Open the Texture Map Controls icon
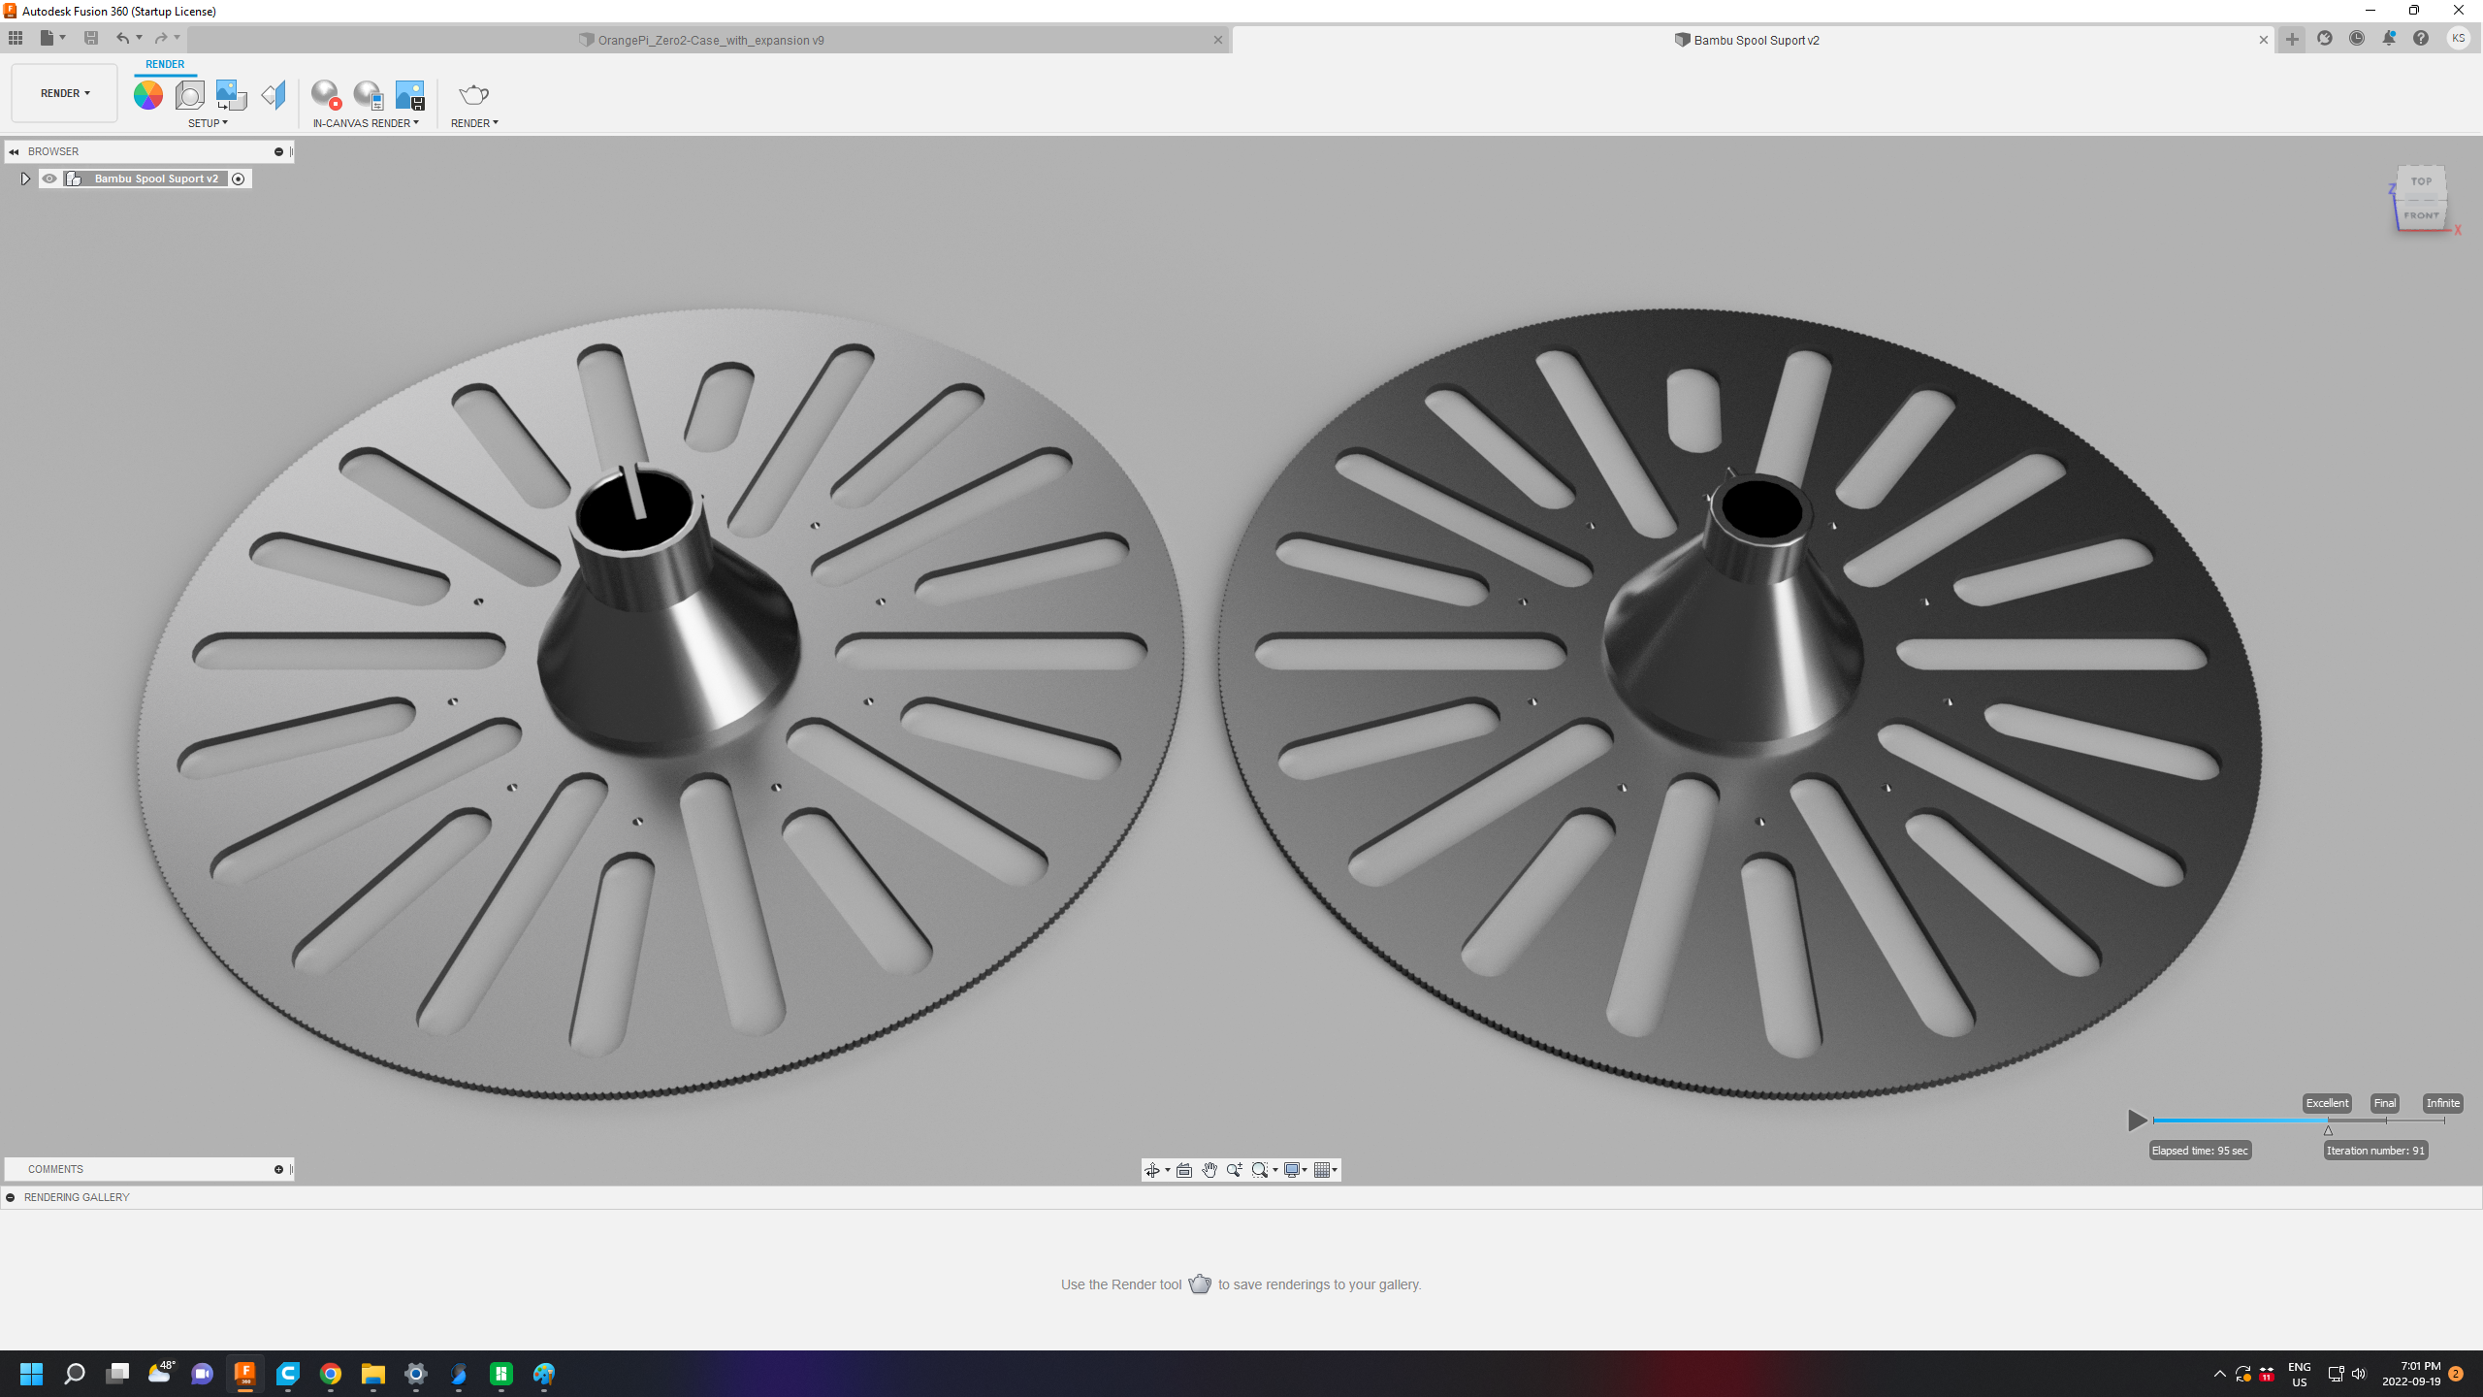Screen dimensions: 2483x1397 [274, 94]
